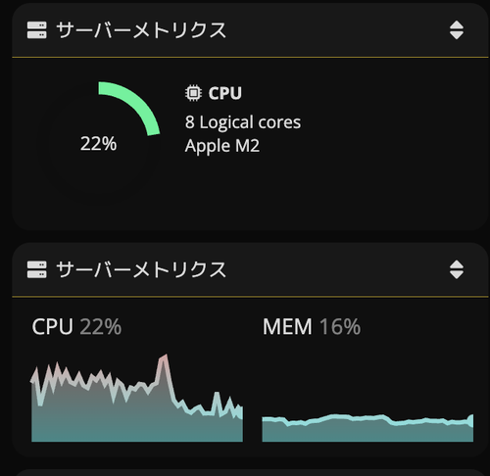Click the lower サーバーメトリクス title text
Screen dimensions: 490x476
pos(141,269)
